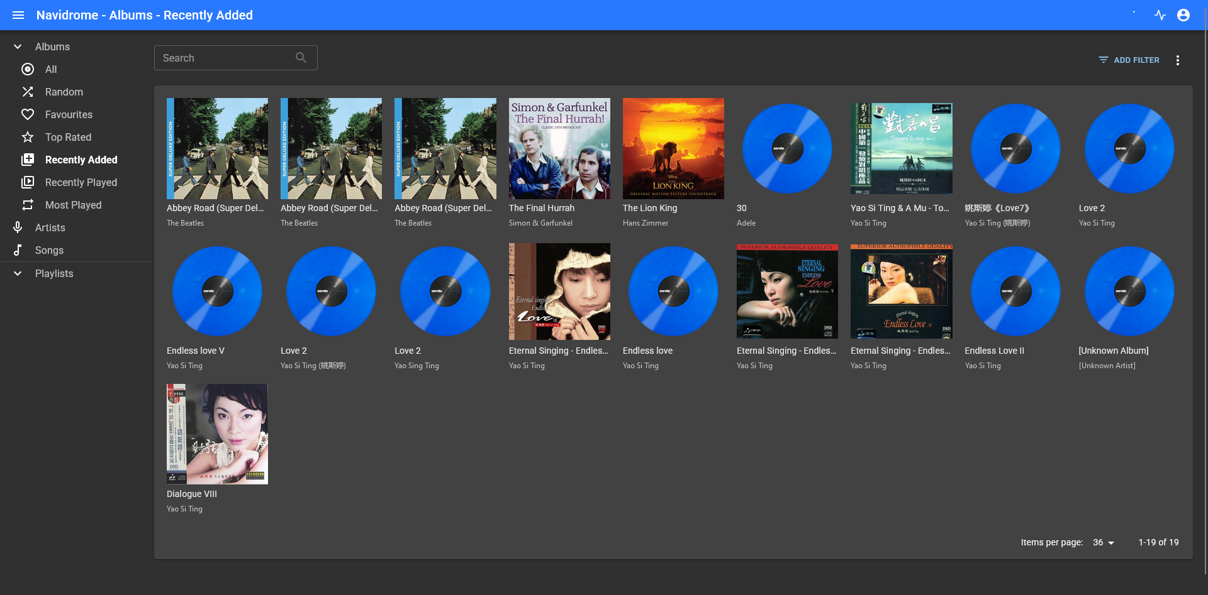Click the '1-19 of 19' pagination text
This screenshot has height=595, width=1208.
[1158, 542]
